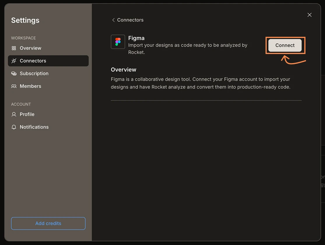Close the Settings dialog with X

point(310,15)
